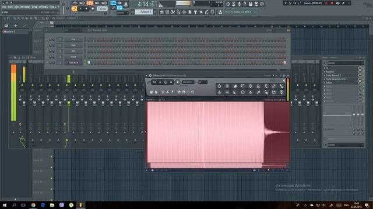Screen dimensions: 373x209
Task: Open the OPTIONS menu
Action: point(43,7)
